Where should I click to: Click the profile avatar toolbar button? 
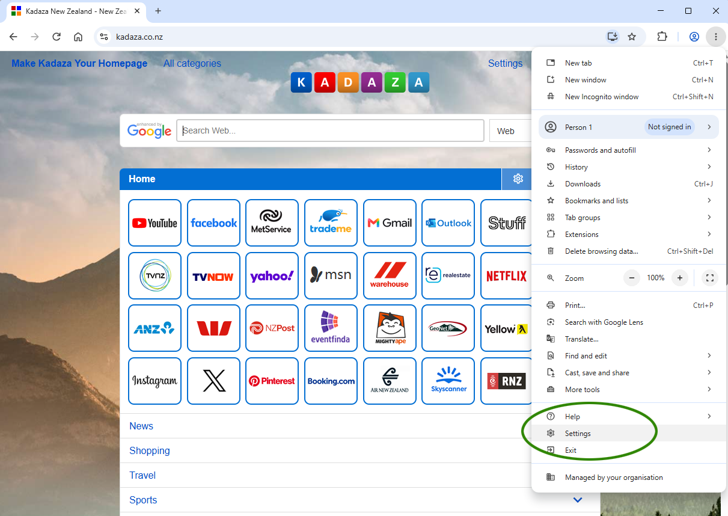(694, 37)
